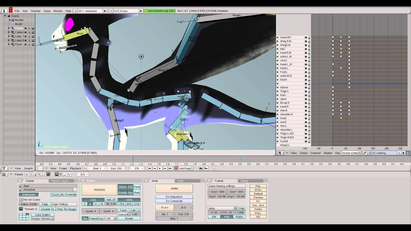Jump to the timeline end frame
411x231 pixels.
(170, 168)
